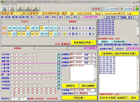
Task: Click the 保存过滤模型 button
Action: pyautogui.click(x=88, y=86)
